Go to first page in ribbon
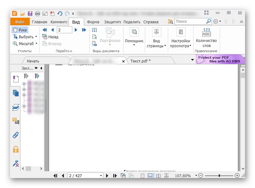 tap(44, 30)
